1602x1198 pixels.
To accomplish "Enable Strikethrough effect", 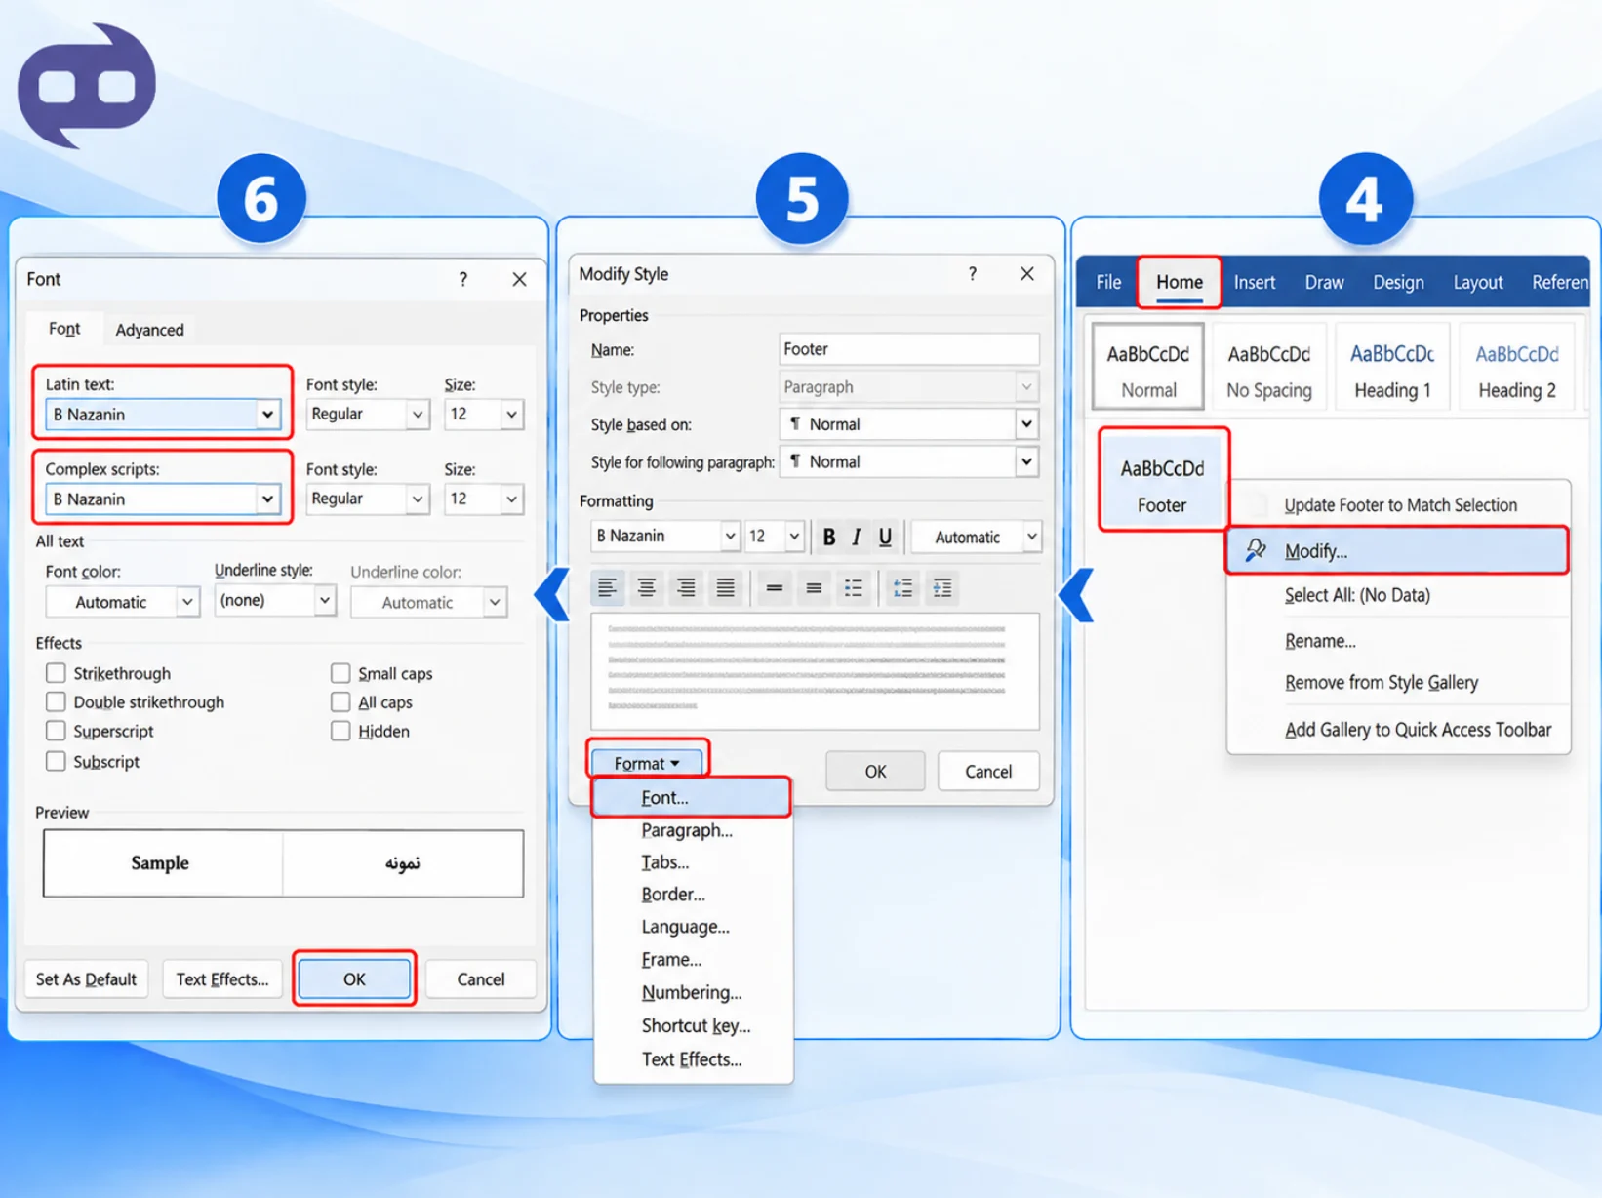I will (56, 673).
